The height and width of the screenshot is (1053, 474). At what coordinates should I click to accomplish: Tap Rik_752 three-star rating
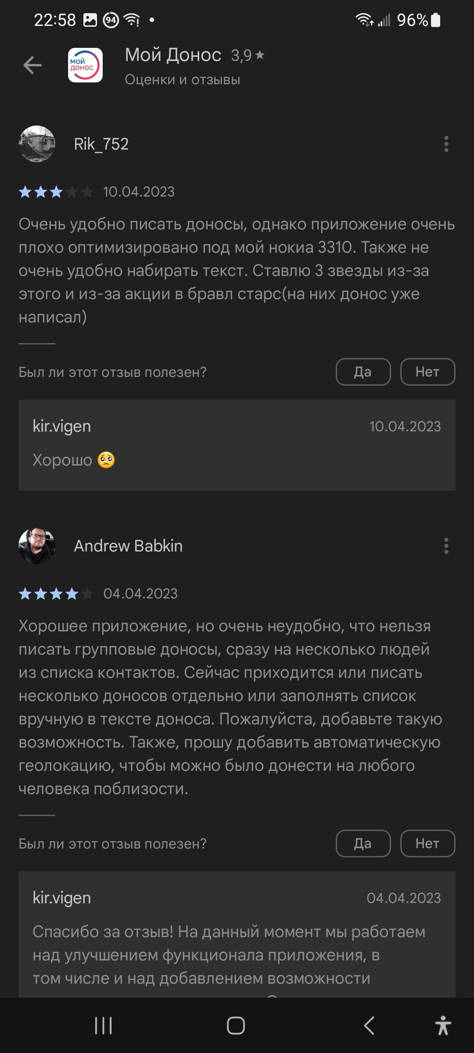[56, 192]
